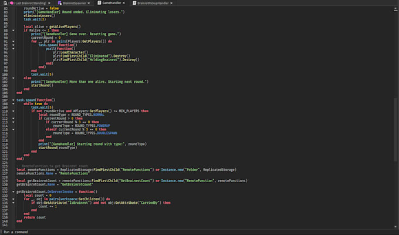Click Instance.new("Folder", ReplicatedStorage) on line 126
The image size is (399, 235).
click(198, 170)
